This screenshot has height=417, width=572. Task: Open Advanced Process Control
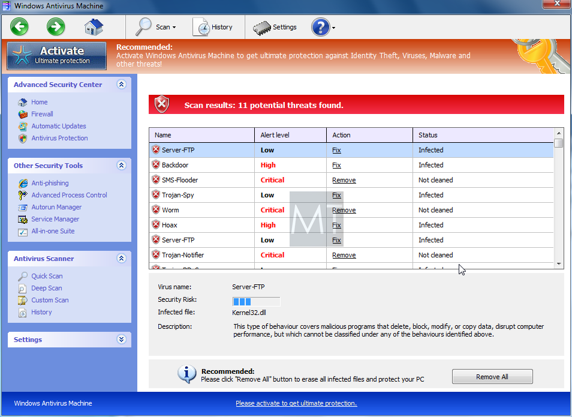point(70,196)
